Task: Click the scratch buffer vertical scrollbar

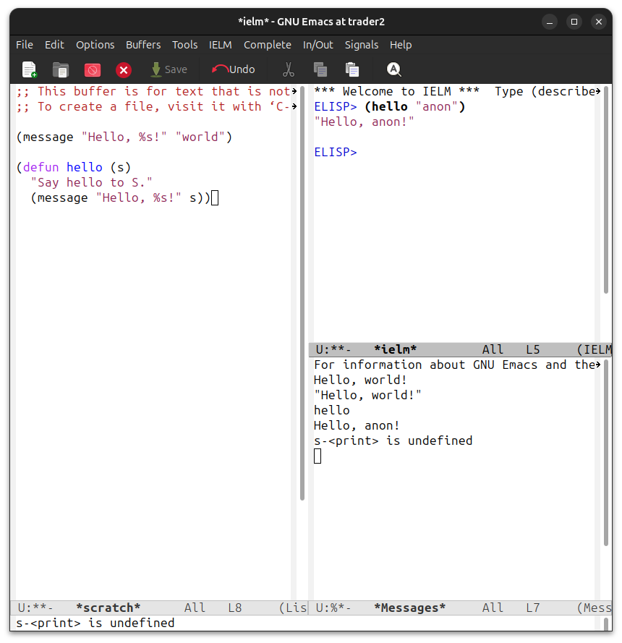Action: click(x=302, y=293)
